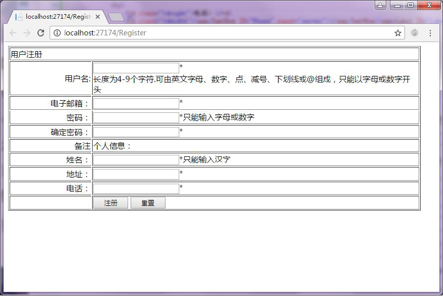This screenshot has width=443, height=296.
Task: Click the 用户名 label
Action: click(x=77, y=78)
